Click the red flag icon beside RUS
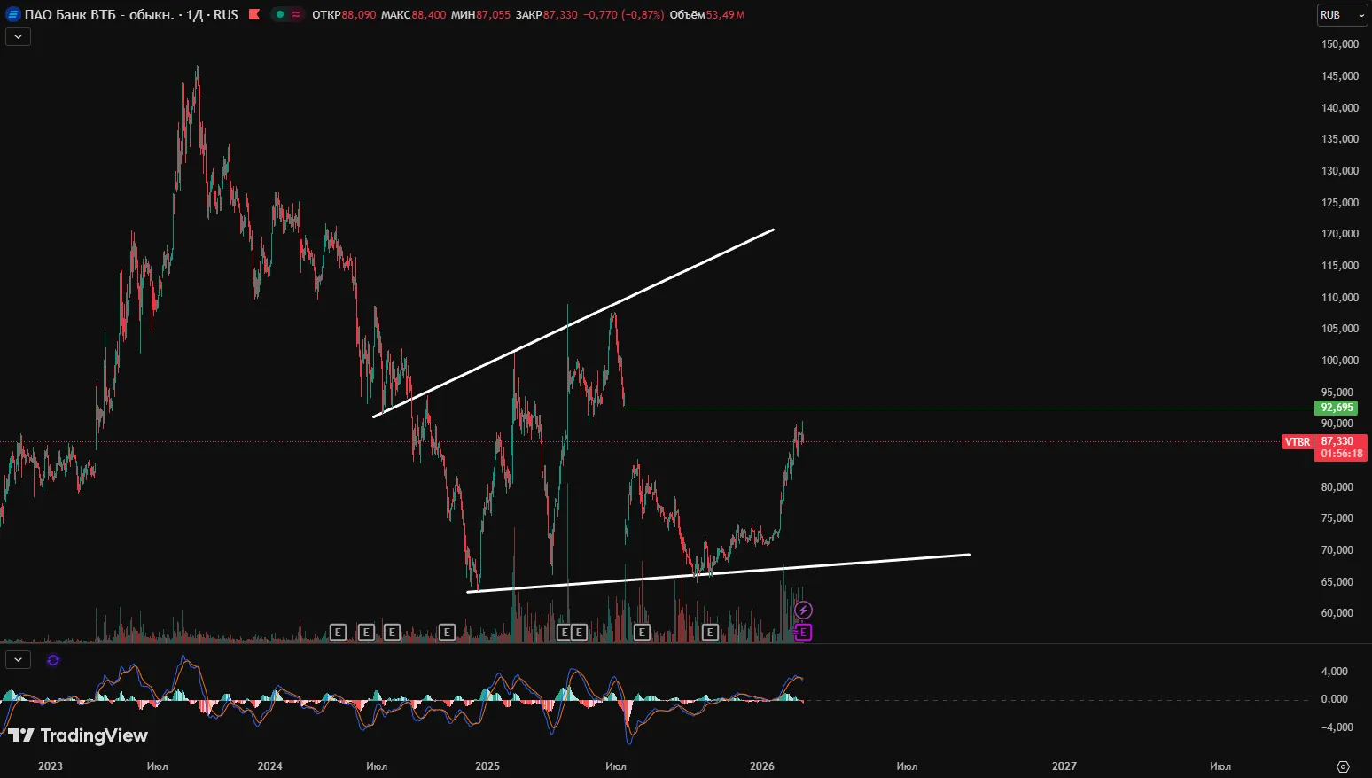 (x=254, y=14)
